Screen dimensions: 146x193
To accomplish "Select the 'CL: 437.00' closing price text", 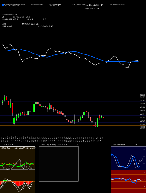I will [x=54, y=5].
